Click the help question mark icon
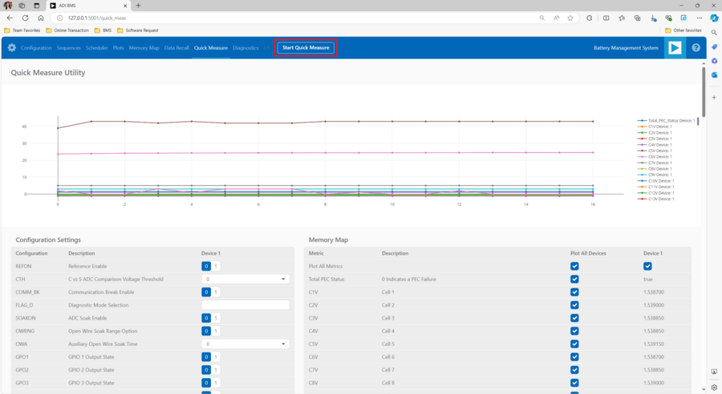Screen dimensions: 722x394 point(696,48)
